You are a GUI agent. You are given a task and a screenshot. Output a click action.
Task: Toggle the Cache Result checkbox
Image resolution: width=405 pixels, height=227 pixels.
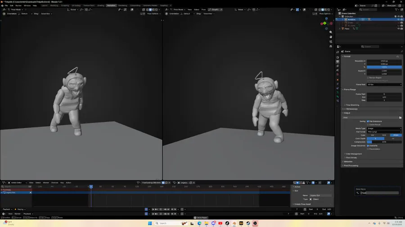[x=368, y=125]
